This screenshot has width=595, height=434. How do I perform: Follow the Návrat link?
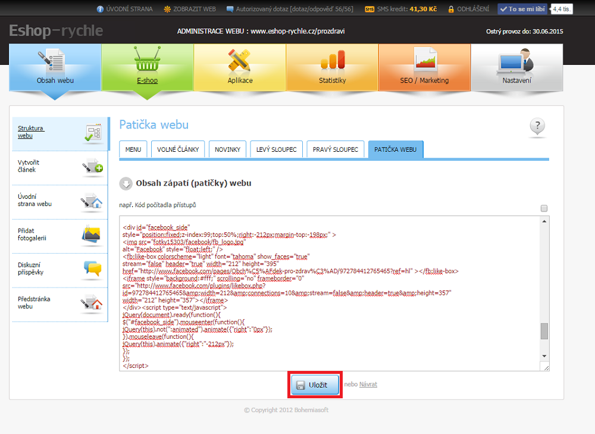(x=368, y=384)
